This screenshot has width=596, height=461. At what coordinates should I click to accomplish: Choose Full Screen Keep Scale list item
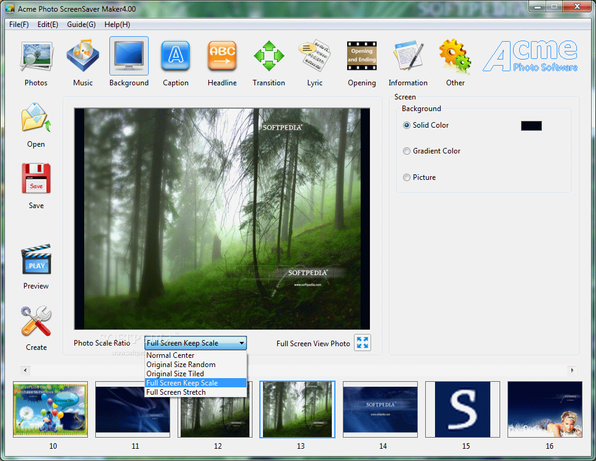[x=196, y=383]
